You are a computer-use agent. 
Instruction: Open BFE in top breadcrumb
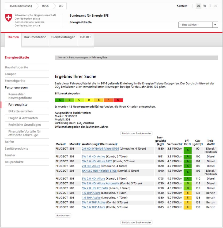click(61, 6)
